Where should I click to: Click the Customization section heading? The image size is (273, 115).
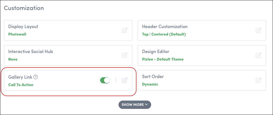click(x=24, y=8)
